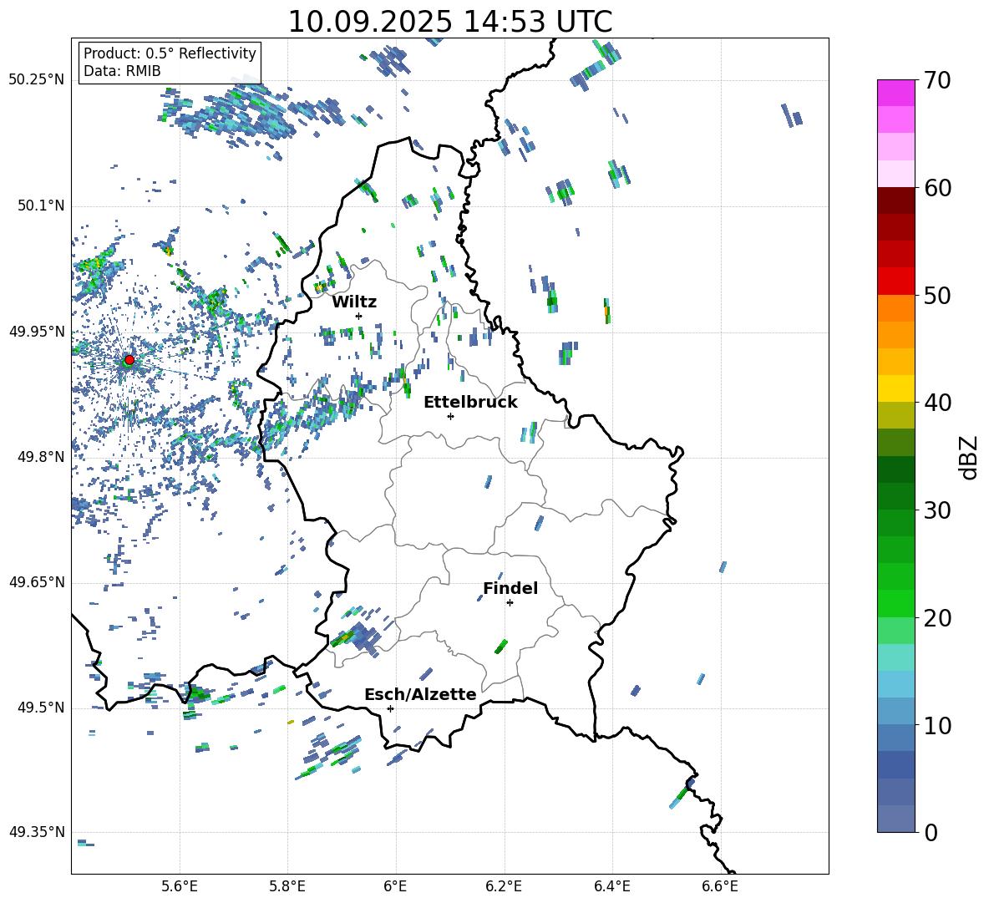
Task: Select the Findel city label
Action: point(510,588)
